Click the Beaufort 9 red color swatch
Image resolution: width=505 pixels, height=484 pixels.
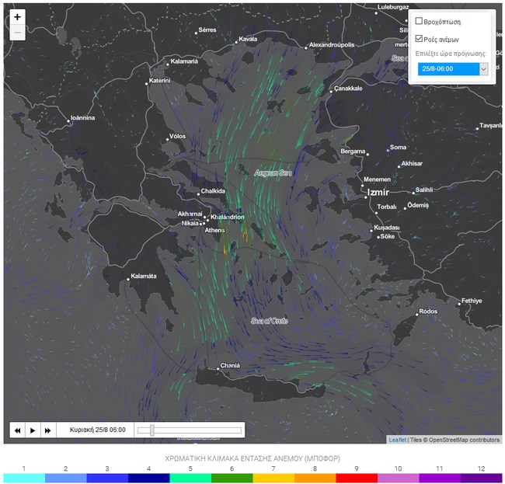point(356,478)
